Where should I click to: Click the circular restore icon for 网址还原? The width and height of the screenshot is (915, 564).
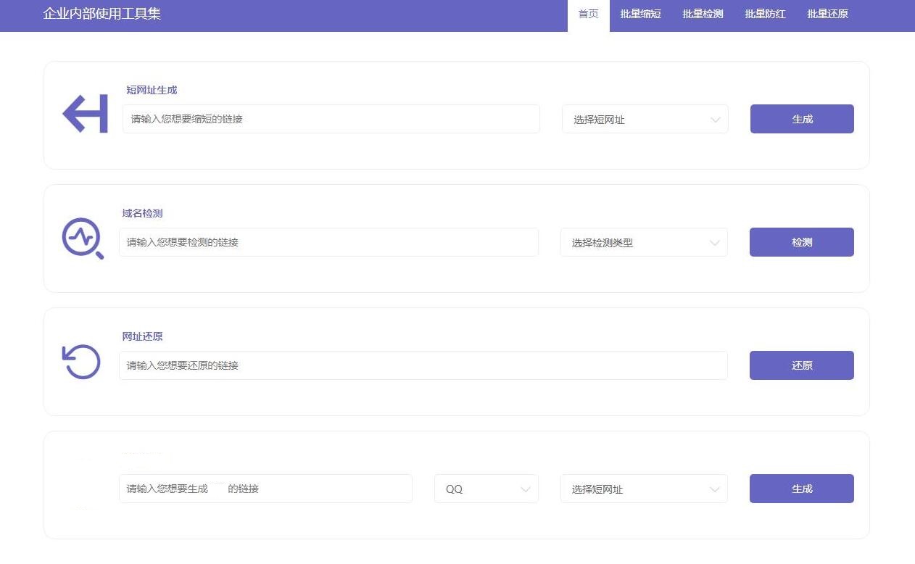pyautogui.click(x=81, y=361)
